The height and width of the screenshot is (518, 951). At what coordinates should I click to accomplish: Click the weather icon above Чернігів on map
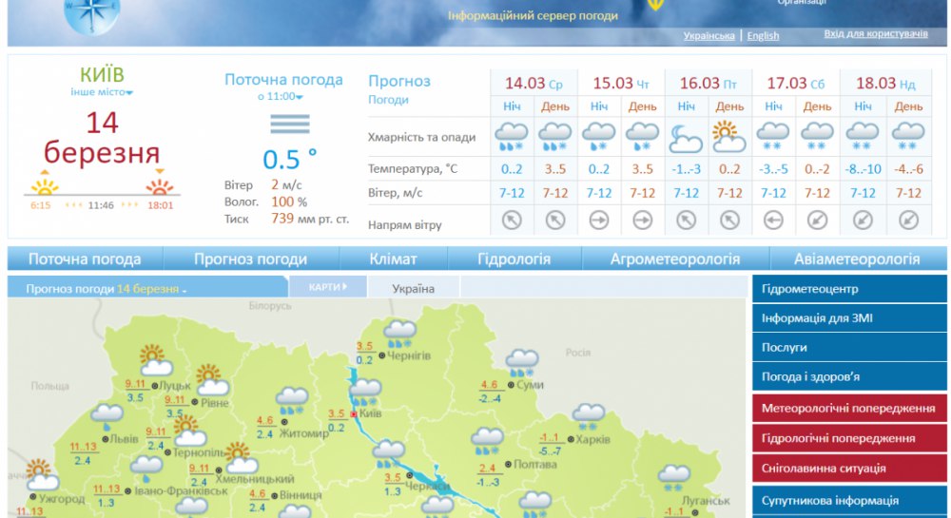pos(399,335)
